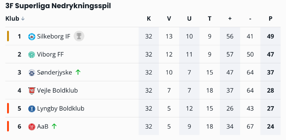Click the Sønderjyske club logo

[x=32, y=73]
